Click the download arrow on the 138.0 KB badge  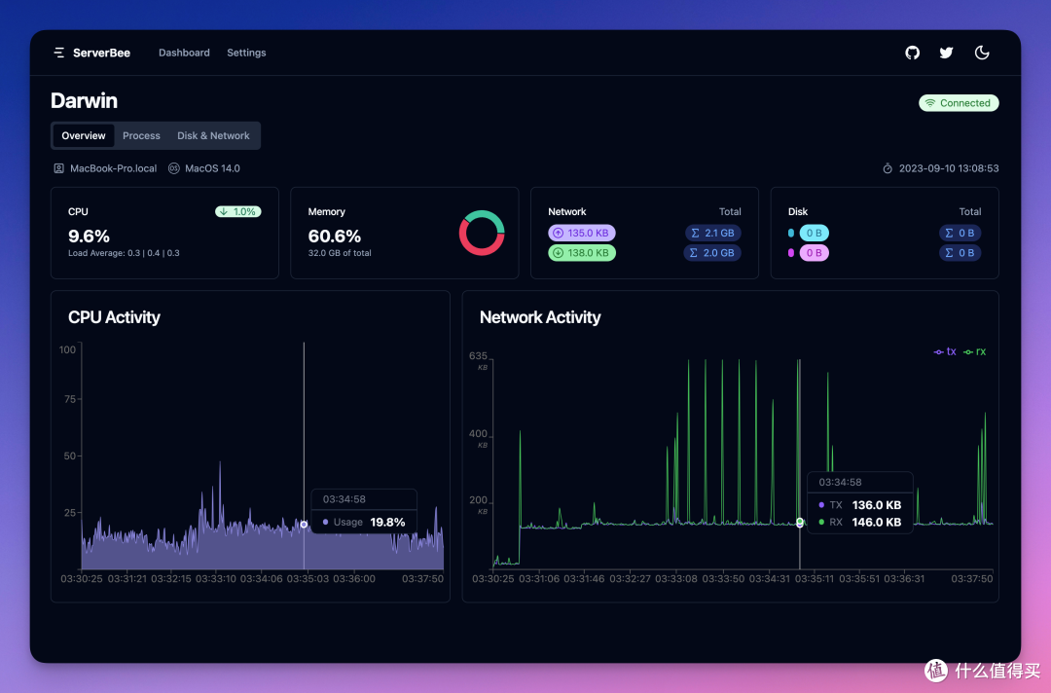(559, 252)
